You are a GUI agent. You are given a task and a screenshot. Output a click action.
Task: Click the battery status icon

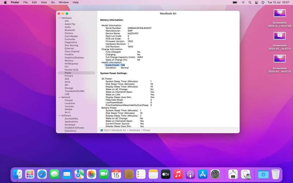click(235, 3)
